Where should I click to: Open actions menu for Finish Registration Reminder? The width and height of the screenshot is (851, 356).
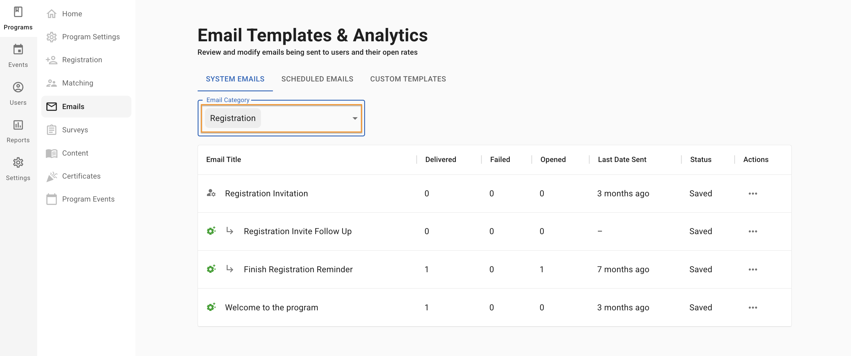(752, 269)
